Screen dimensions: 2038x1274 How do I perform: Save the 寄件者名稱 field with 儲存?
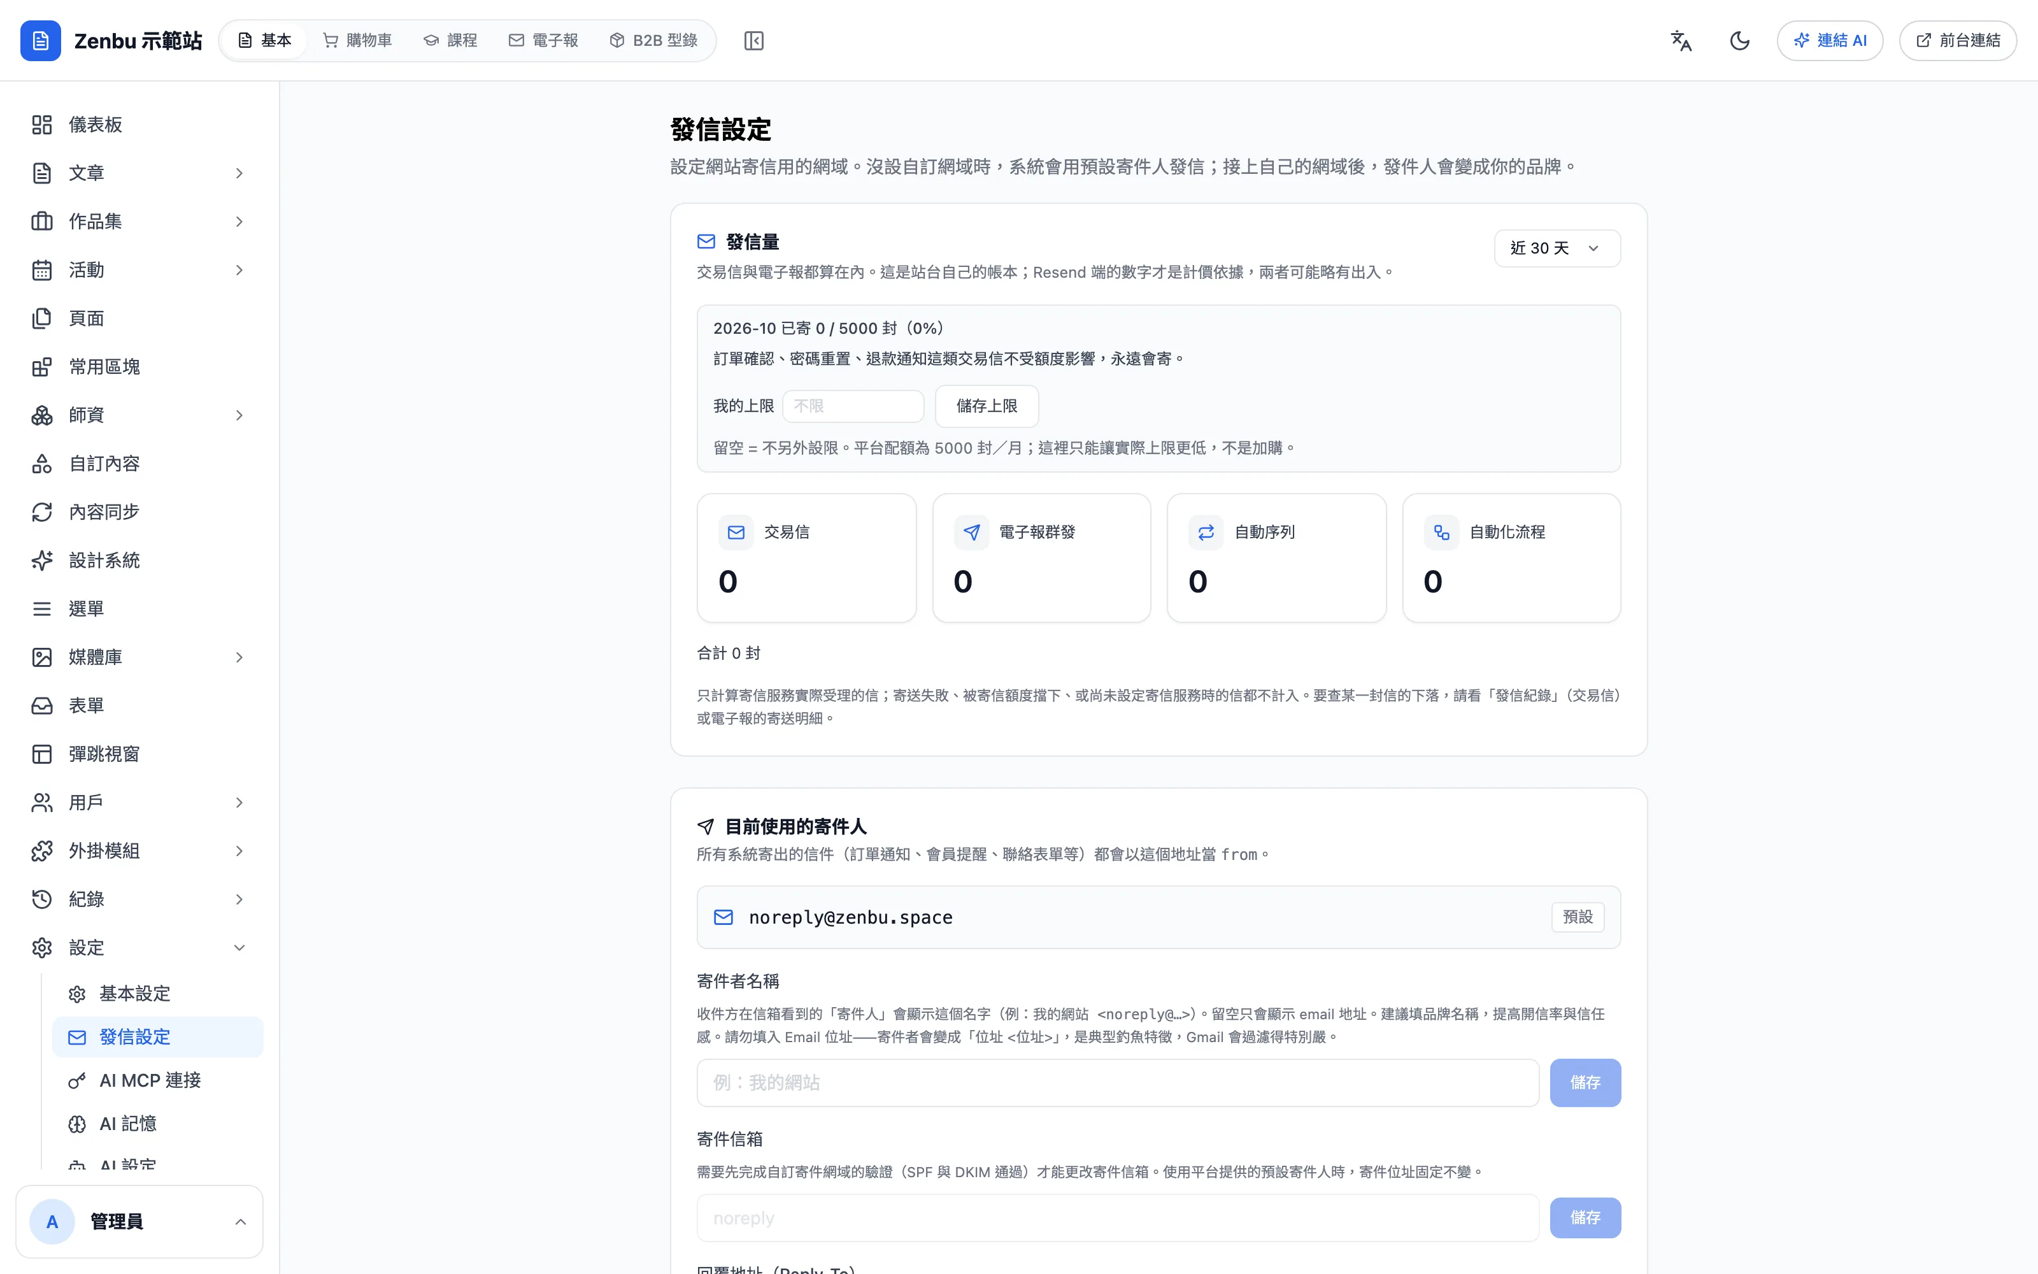click(x=1585, y=1083)
